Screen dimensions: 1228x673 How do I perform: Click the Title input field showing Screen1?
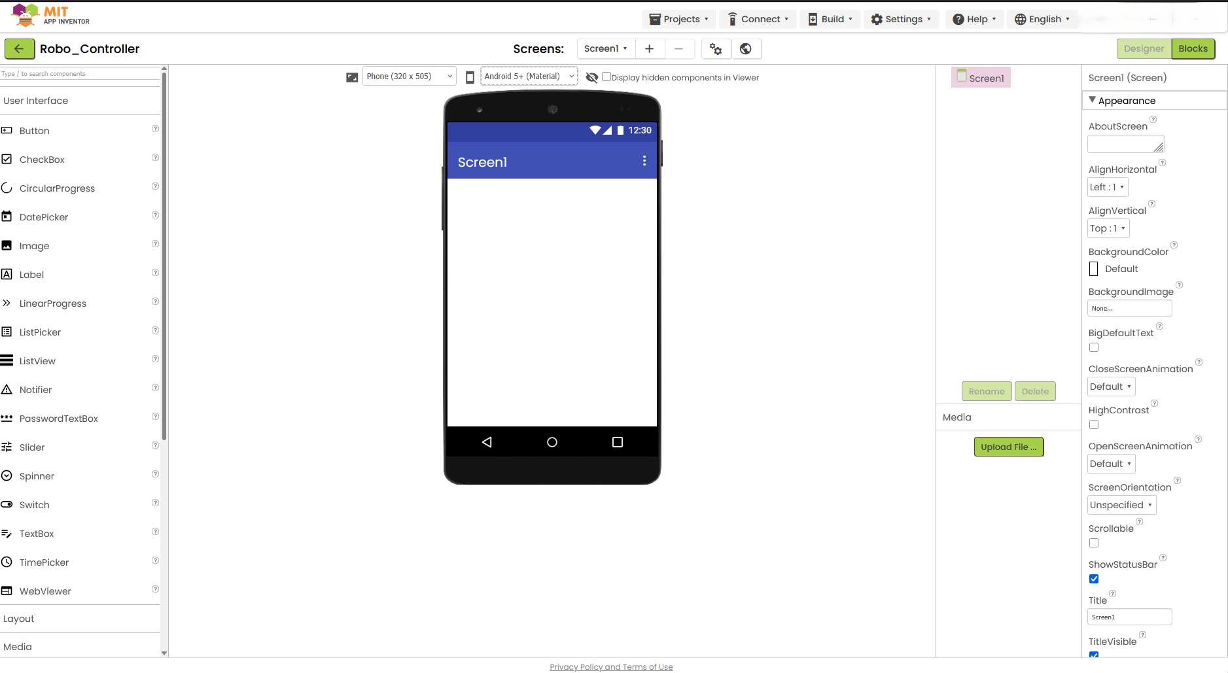point(1129,616)
